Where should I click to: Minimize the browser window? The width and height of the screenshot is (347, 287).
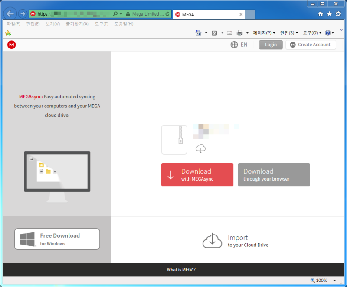312,4
